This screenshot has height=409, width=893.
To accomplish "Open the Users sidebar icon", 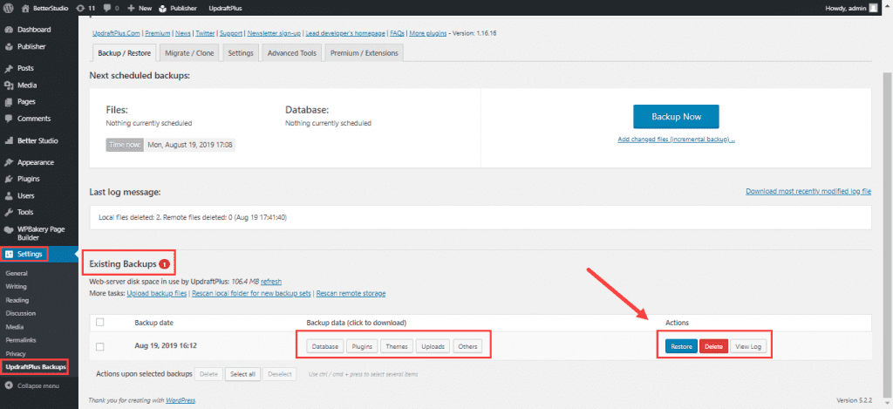I will [x=9, y=195].
